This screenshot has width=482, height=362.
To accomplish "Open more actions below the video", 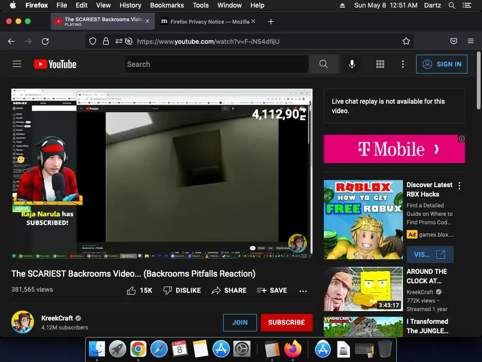I will tap(303, 291).
